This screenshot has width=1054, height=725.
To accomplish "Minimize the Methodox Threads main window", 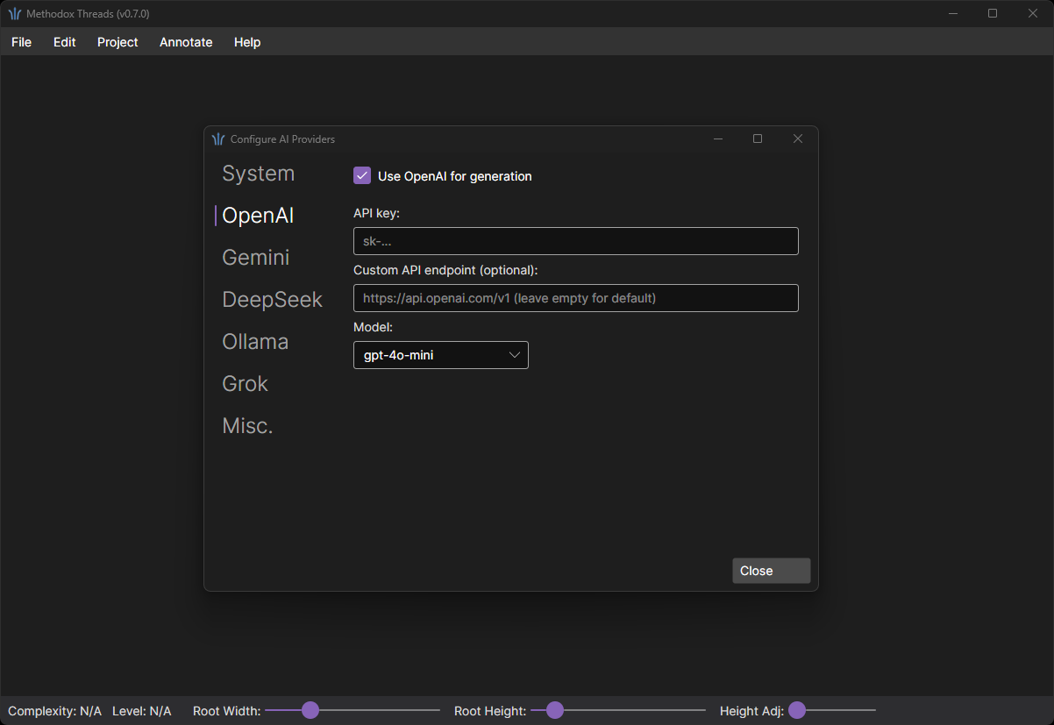I will 952,13.
